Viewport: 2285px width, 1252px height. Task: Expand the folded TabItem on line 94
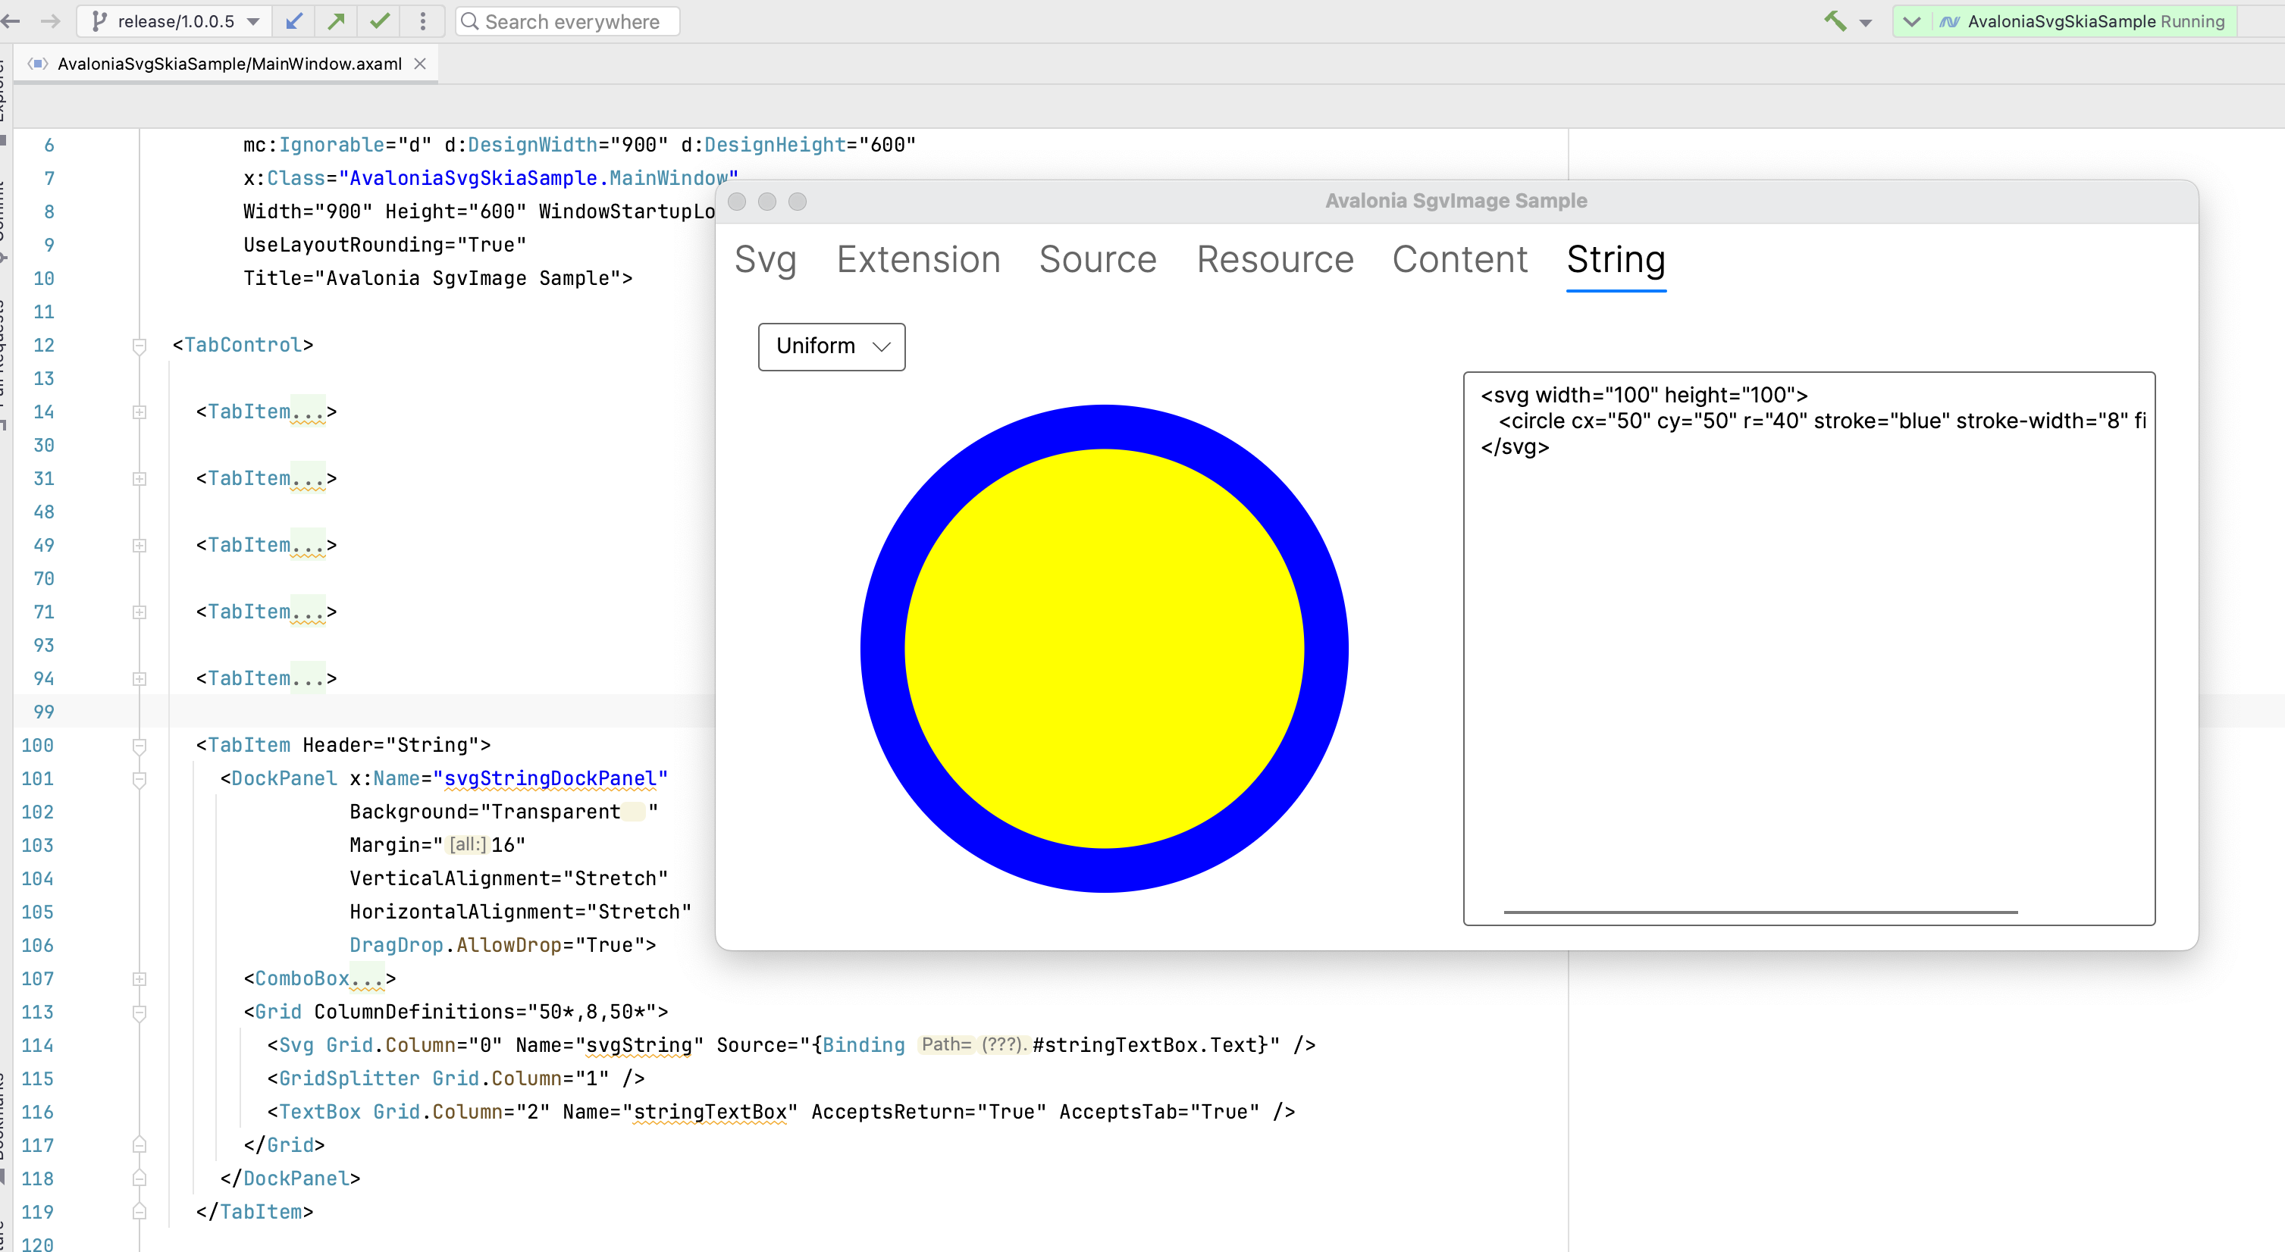tap(139, 679)
